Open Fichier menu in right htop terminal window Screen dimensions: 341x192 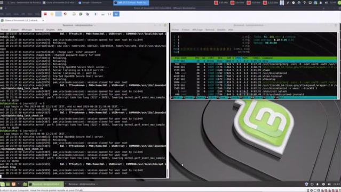point(175,30)
